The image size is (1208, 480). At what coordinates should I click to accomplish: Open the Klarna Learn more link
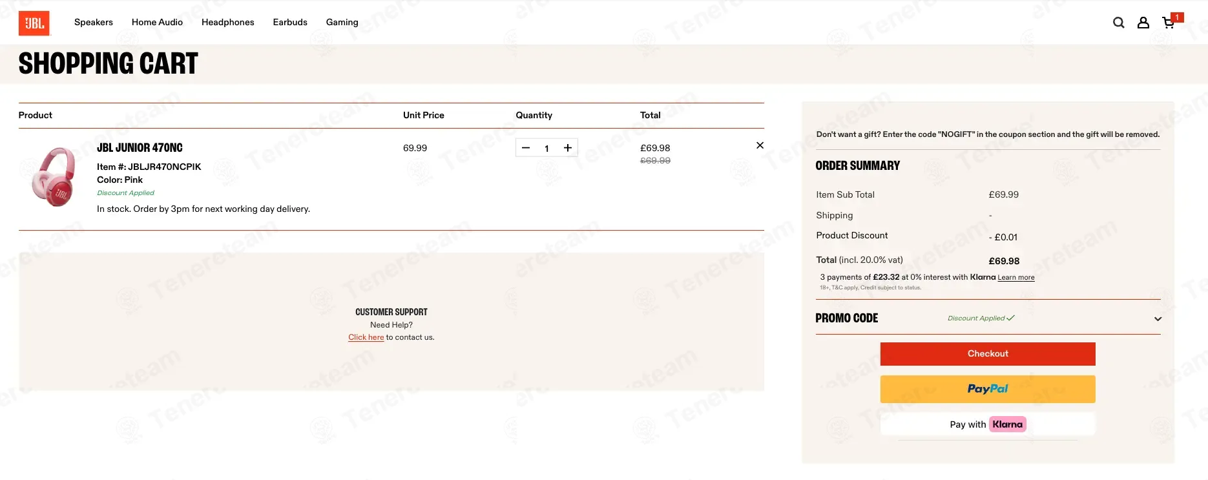[1016, 278]
